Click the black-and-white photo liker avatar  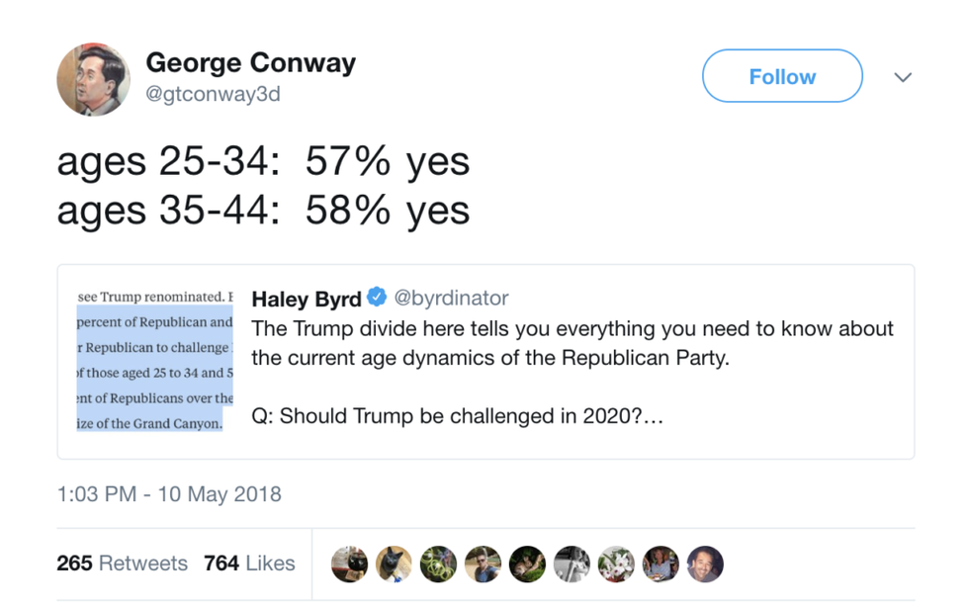(572, 564)
